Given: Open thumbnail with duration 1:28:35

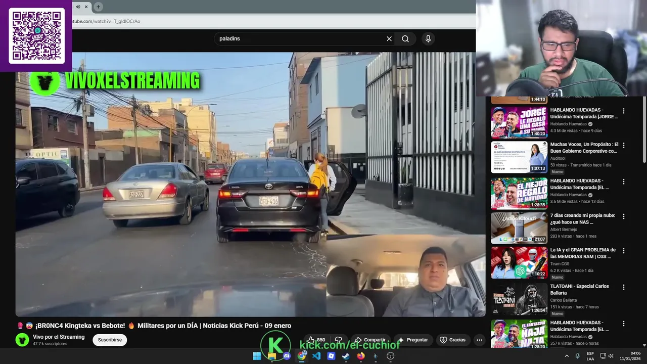Looking at the screenshot, I should 519,193.
